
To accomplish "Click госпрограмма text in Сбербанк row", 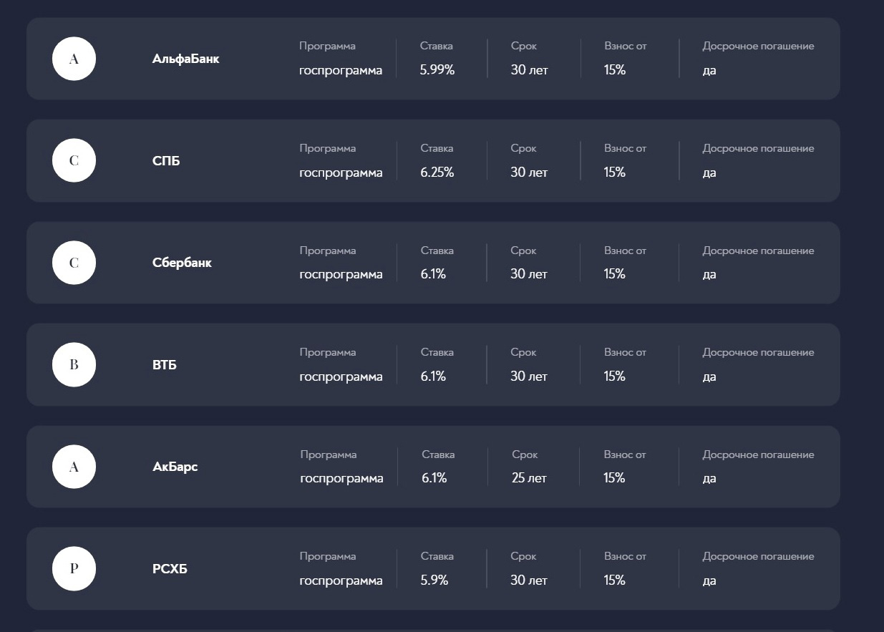I will pyautogui.click(x=341, y=275).
